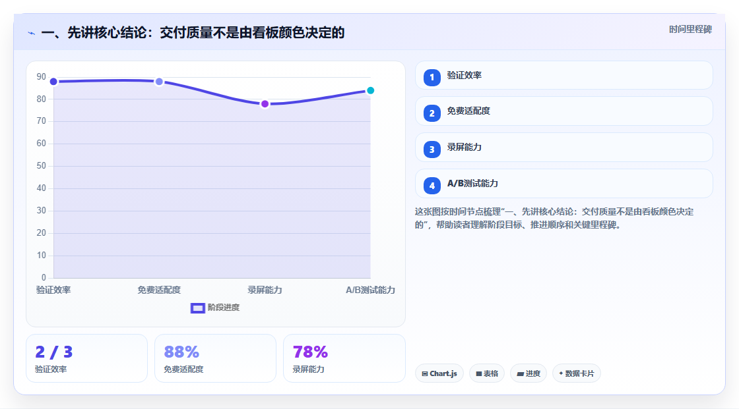Open milestone item 1 验证效率
739x409 pixels.
[563, 75]
